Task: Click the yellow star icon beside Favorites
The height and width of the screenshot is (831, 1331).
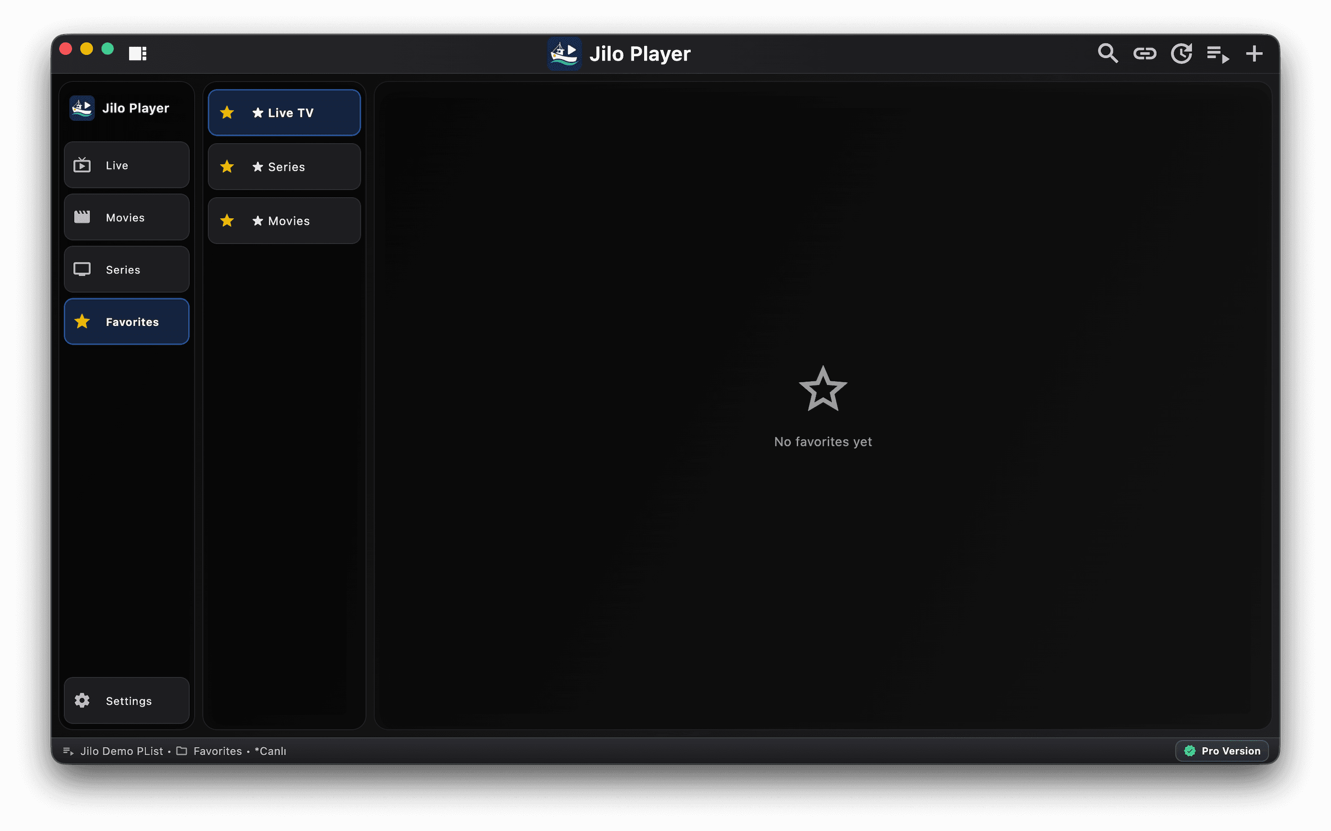Action: pyautogui.click(x=82, y=321)
